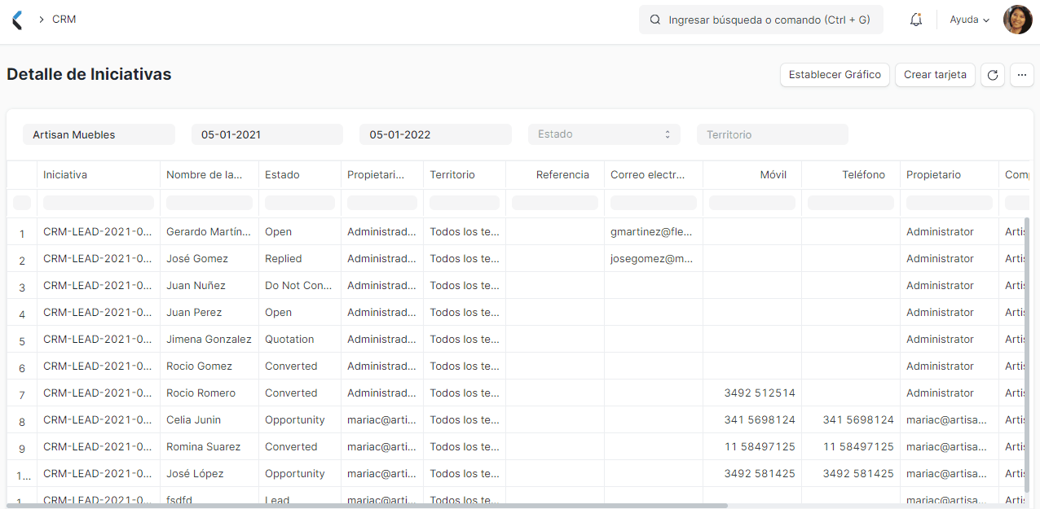Click the Quotation status cell
The width and height of the screenshot is (1040, 509).
(300, 340)
